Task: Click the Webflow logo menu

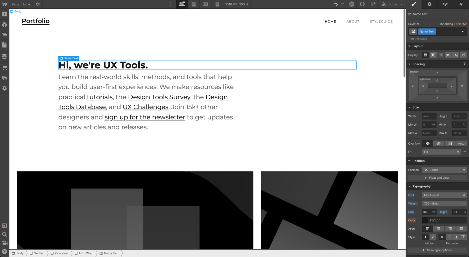Action: click(x=4, y=4)
